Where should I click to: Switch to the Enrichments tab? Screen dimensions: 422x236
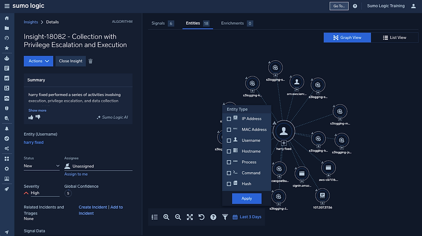237,24
